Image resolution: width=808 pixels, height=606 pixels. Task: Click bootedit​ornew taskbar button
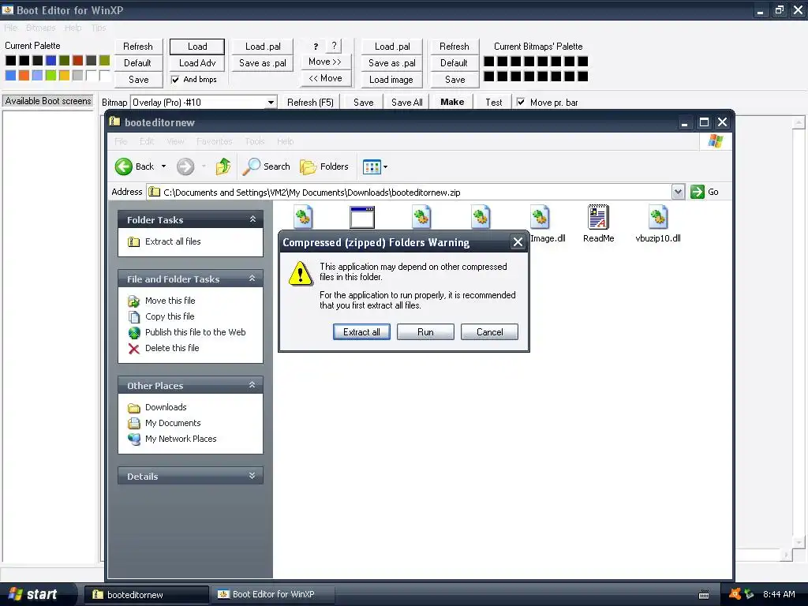147,595
